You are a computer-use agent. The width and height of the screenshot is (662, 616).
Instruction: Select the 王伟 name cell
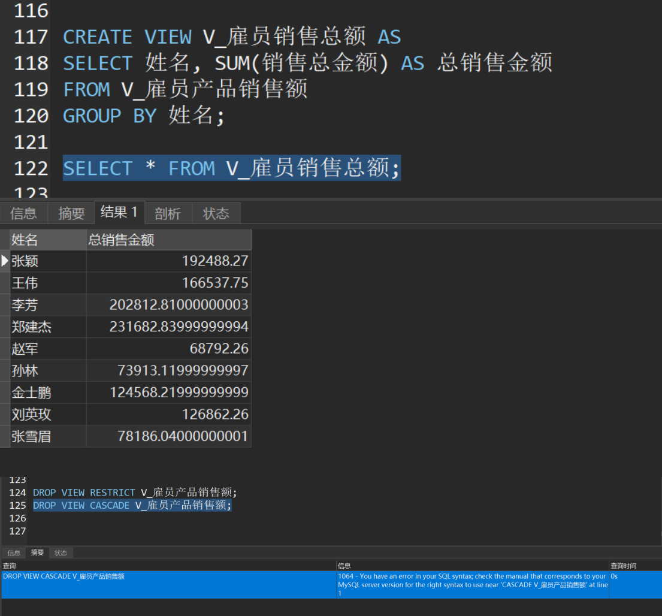tap(48, 283)
